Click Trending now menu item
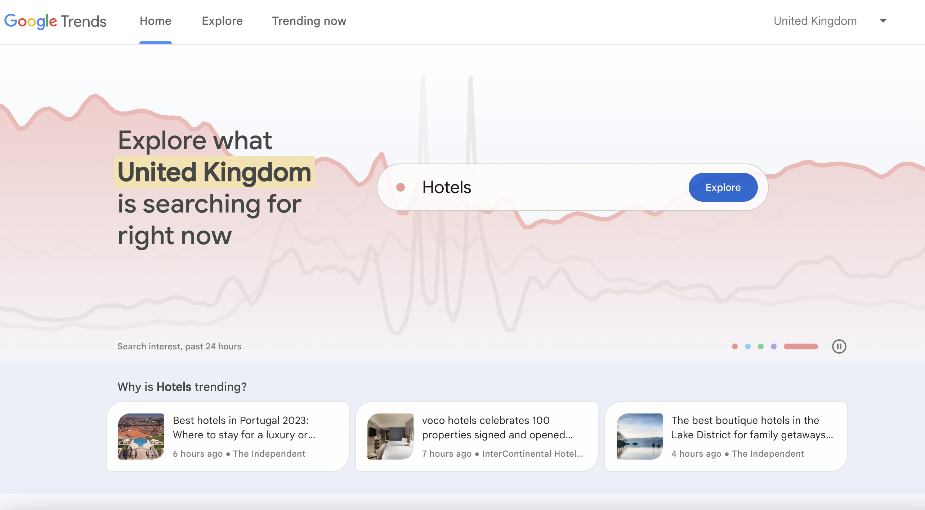 point(309,21)
